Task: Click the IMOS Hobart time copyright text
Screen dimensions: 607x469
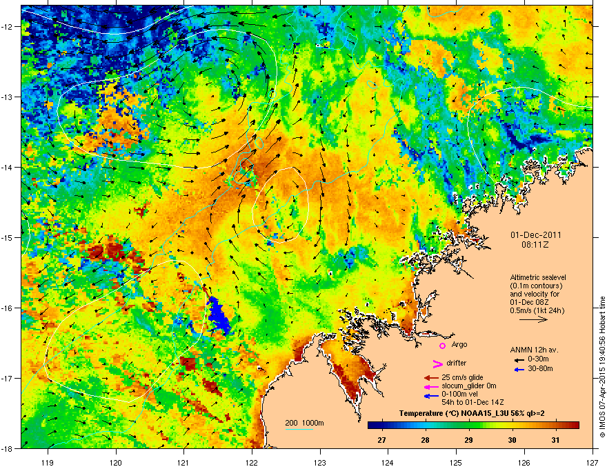Action: coord(602,367)
